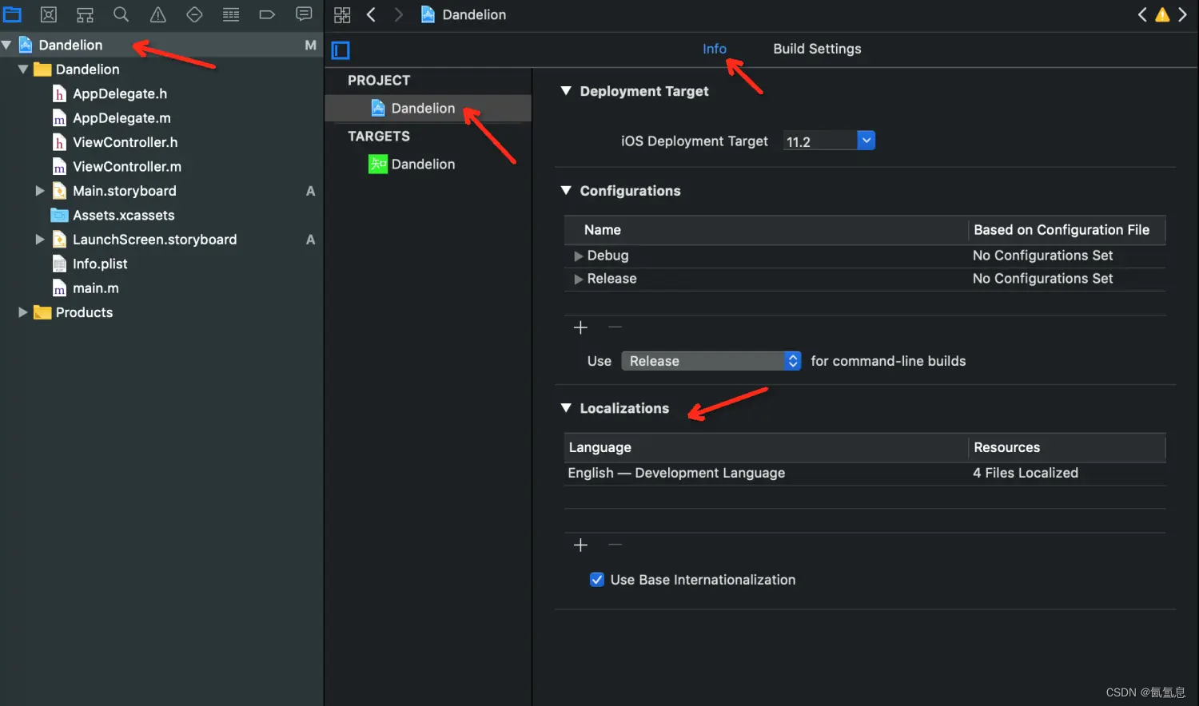This screenshot has height=706, width=1199.
Task: Expand the Release configuration row
Action: pyautogui.click(x=579, y=279)
